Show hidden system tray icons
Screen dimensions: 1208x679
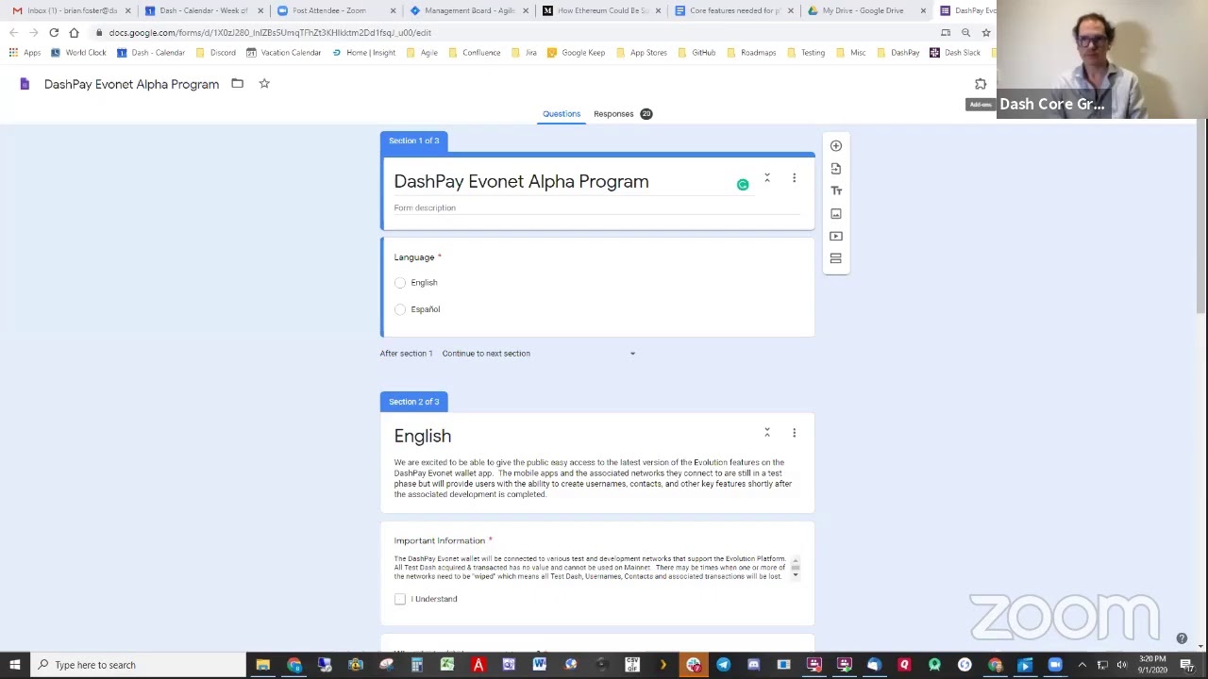(x=1082, y=665)
